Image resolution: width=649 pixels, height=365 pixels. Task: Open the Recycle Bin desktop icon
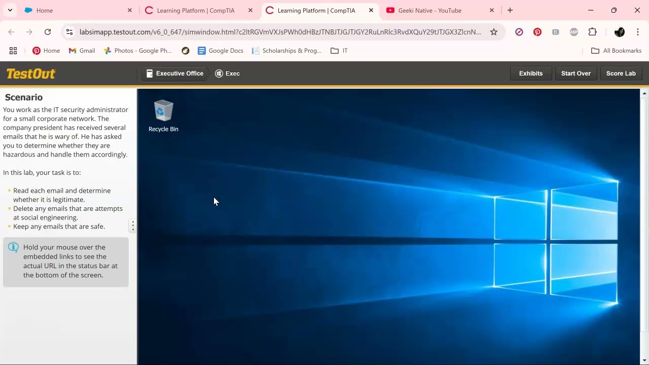point(163,116)
